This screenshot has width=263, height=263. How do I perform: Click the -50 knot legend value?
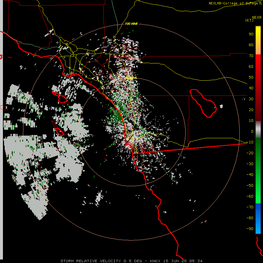point(250,186)
